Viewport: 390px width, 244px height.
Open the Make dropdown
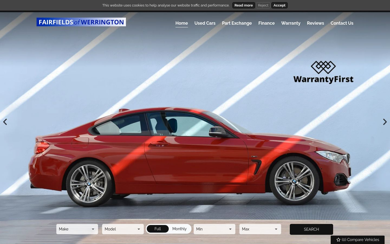77,229
